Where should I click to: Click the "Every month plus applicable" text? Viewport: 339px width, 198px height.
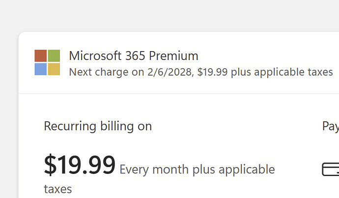point(197,170)
